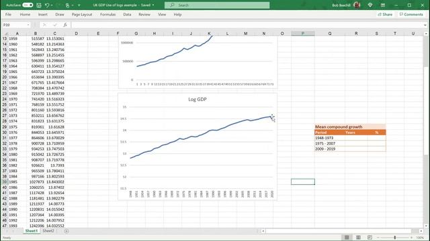Open the View tab

point(162,15)
